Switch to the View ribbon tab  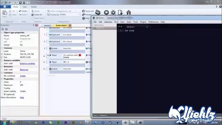(25, 7)
